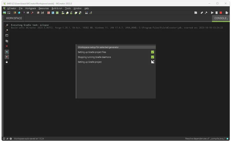Viewport: 231px width, 141px height.
Task: Click the animation frames strip toolbar icon
Action: coord(9,13)
